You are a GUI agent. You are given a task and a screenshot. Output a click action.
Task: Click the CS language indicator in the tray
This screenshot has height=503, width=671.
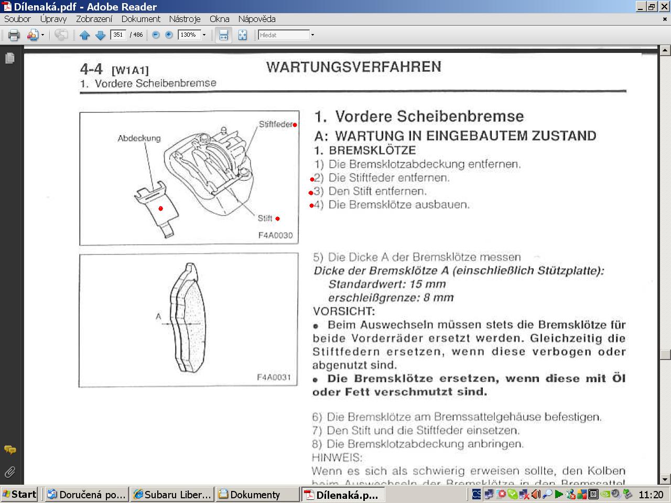[x=477, y=494]
